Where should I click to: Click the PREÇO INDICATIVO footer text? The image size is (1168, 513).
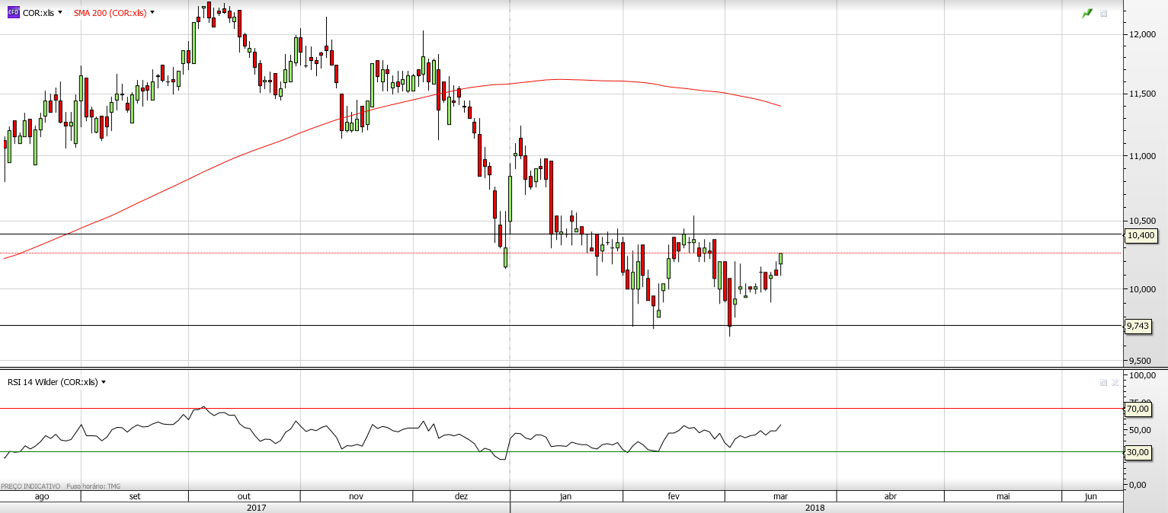pyautogui.click(x=30, y=486)
